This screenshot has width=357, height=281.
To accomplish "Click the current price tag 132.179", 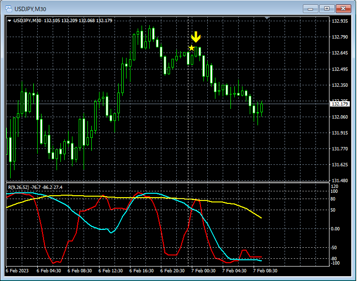I will coord(340,104).
